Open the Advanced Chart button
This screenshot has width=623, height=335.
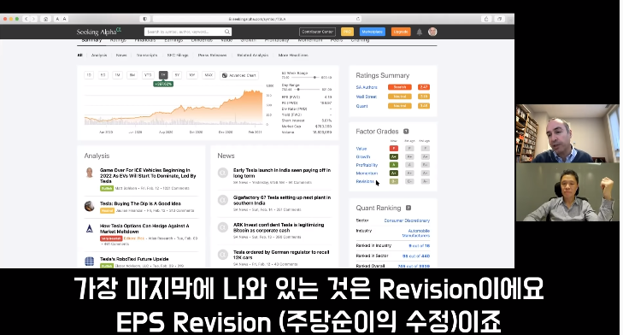click(x=239, y=75)
